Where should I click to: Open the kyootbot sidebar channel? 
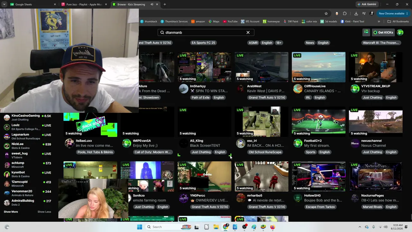tap(27, 174)
